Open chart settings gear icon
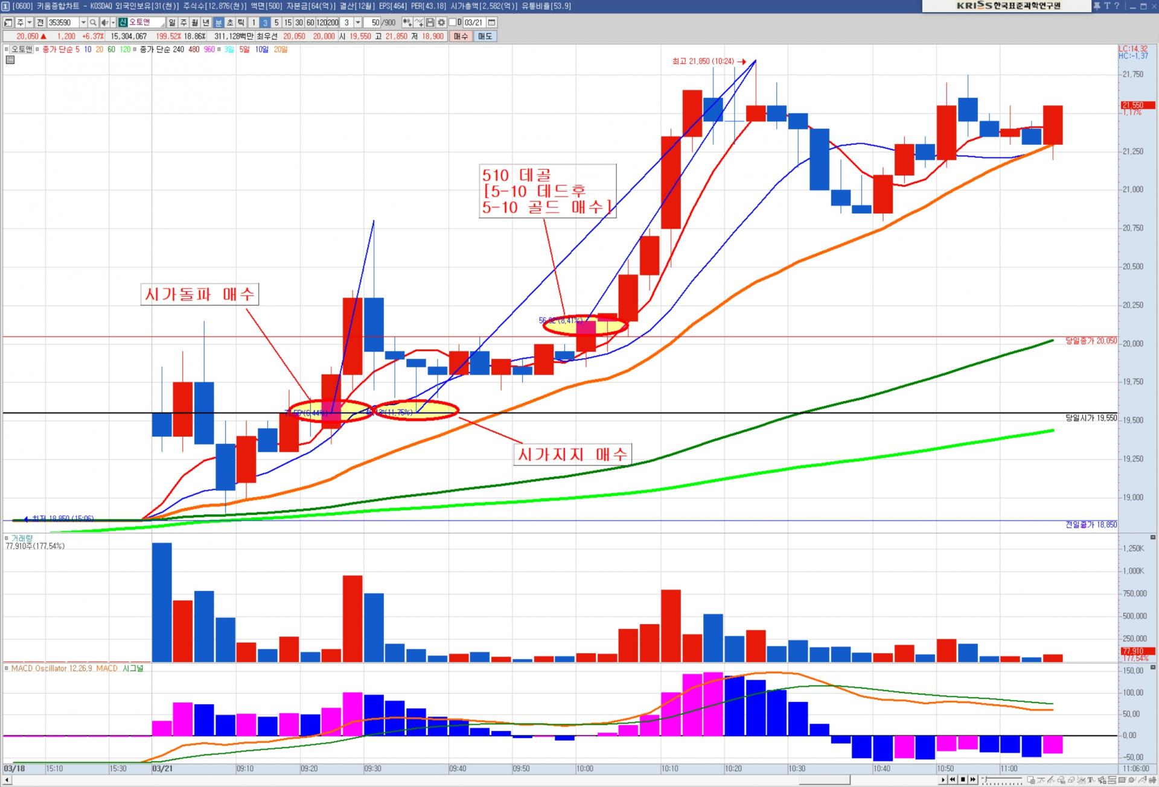 441,22
